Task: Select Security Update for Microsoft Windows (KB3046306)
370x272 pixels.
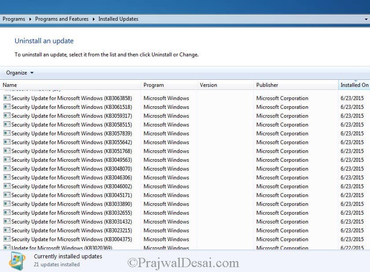Action: pyautogui.click(x=72, y=177)
